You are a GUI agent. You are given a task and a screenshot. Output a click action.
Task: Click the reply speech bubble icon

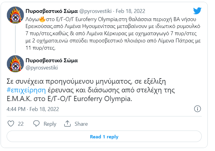[36, 124]
